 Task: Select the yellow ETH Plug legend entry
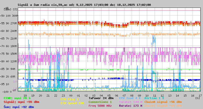tap(70, 99)
